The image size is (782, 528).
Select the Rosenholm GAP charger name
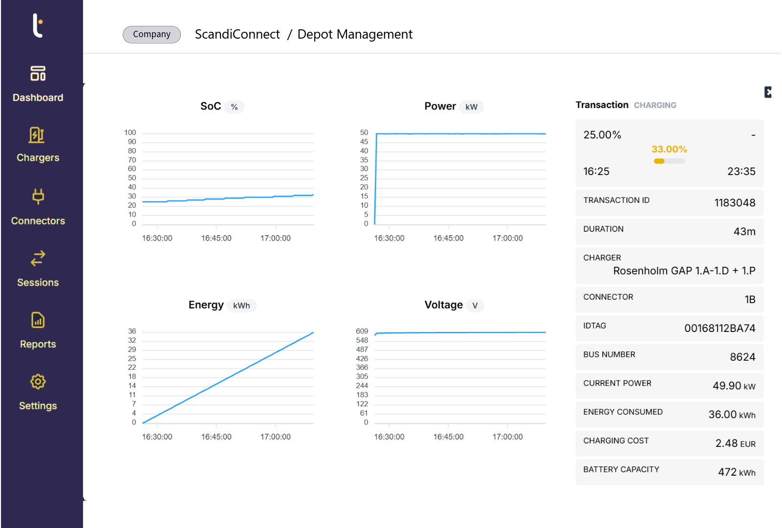tap(684, 271)
